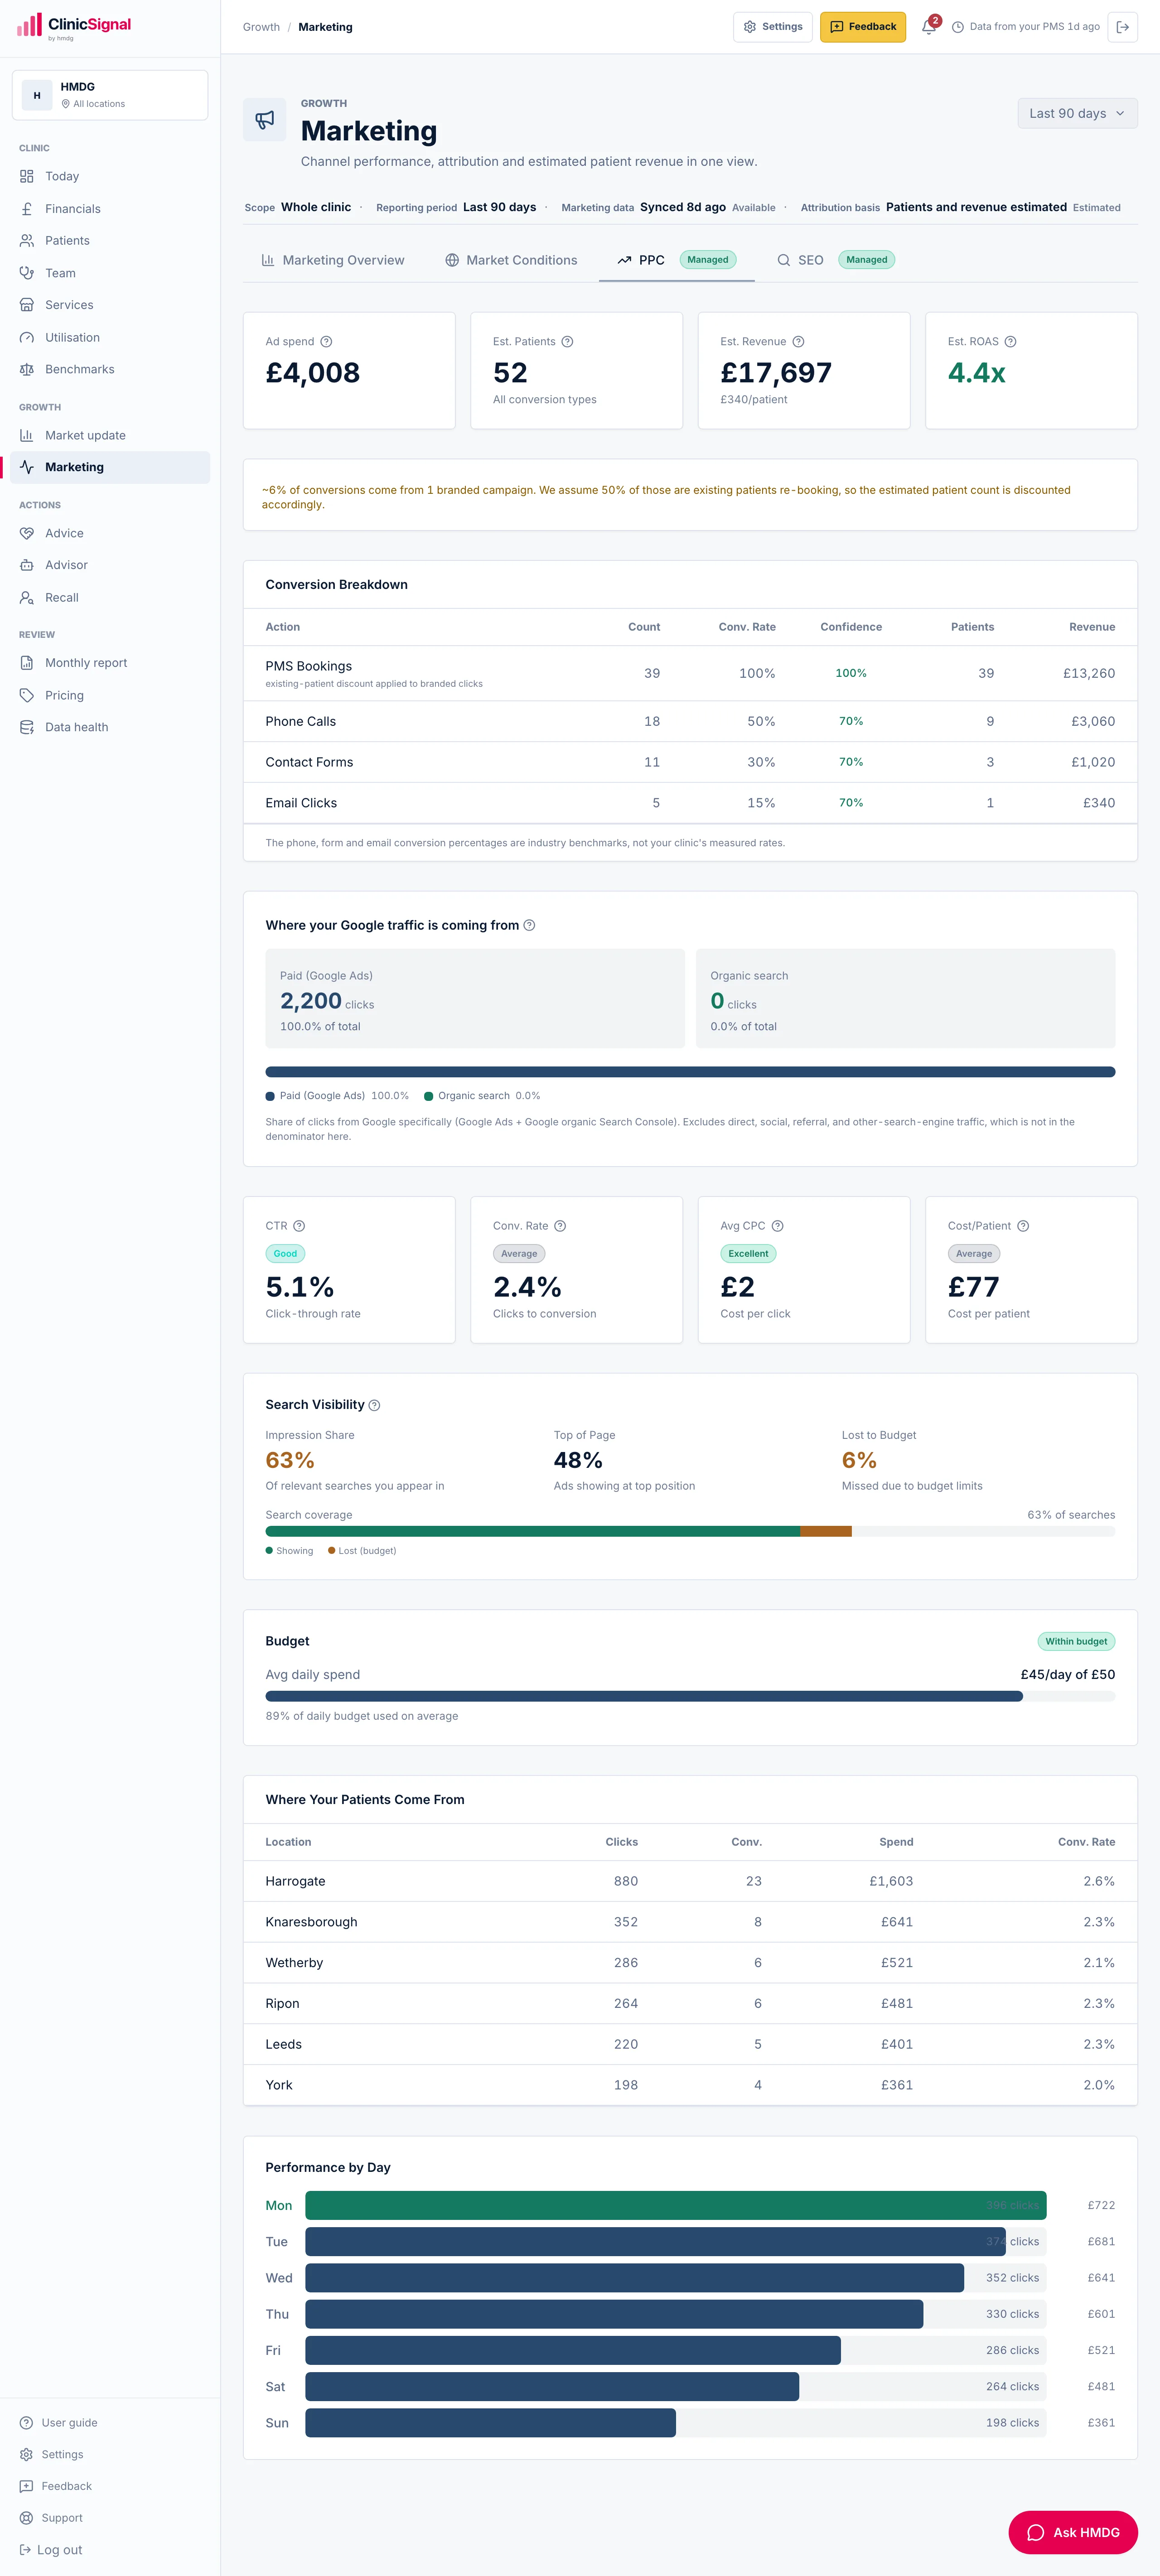Open Services in the sidebar
The image size is (1160, 2576).
coord(110,305)
